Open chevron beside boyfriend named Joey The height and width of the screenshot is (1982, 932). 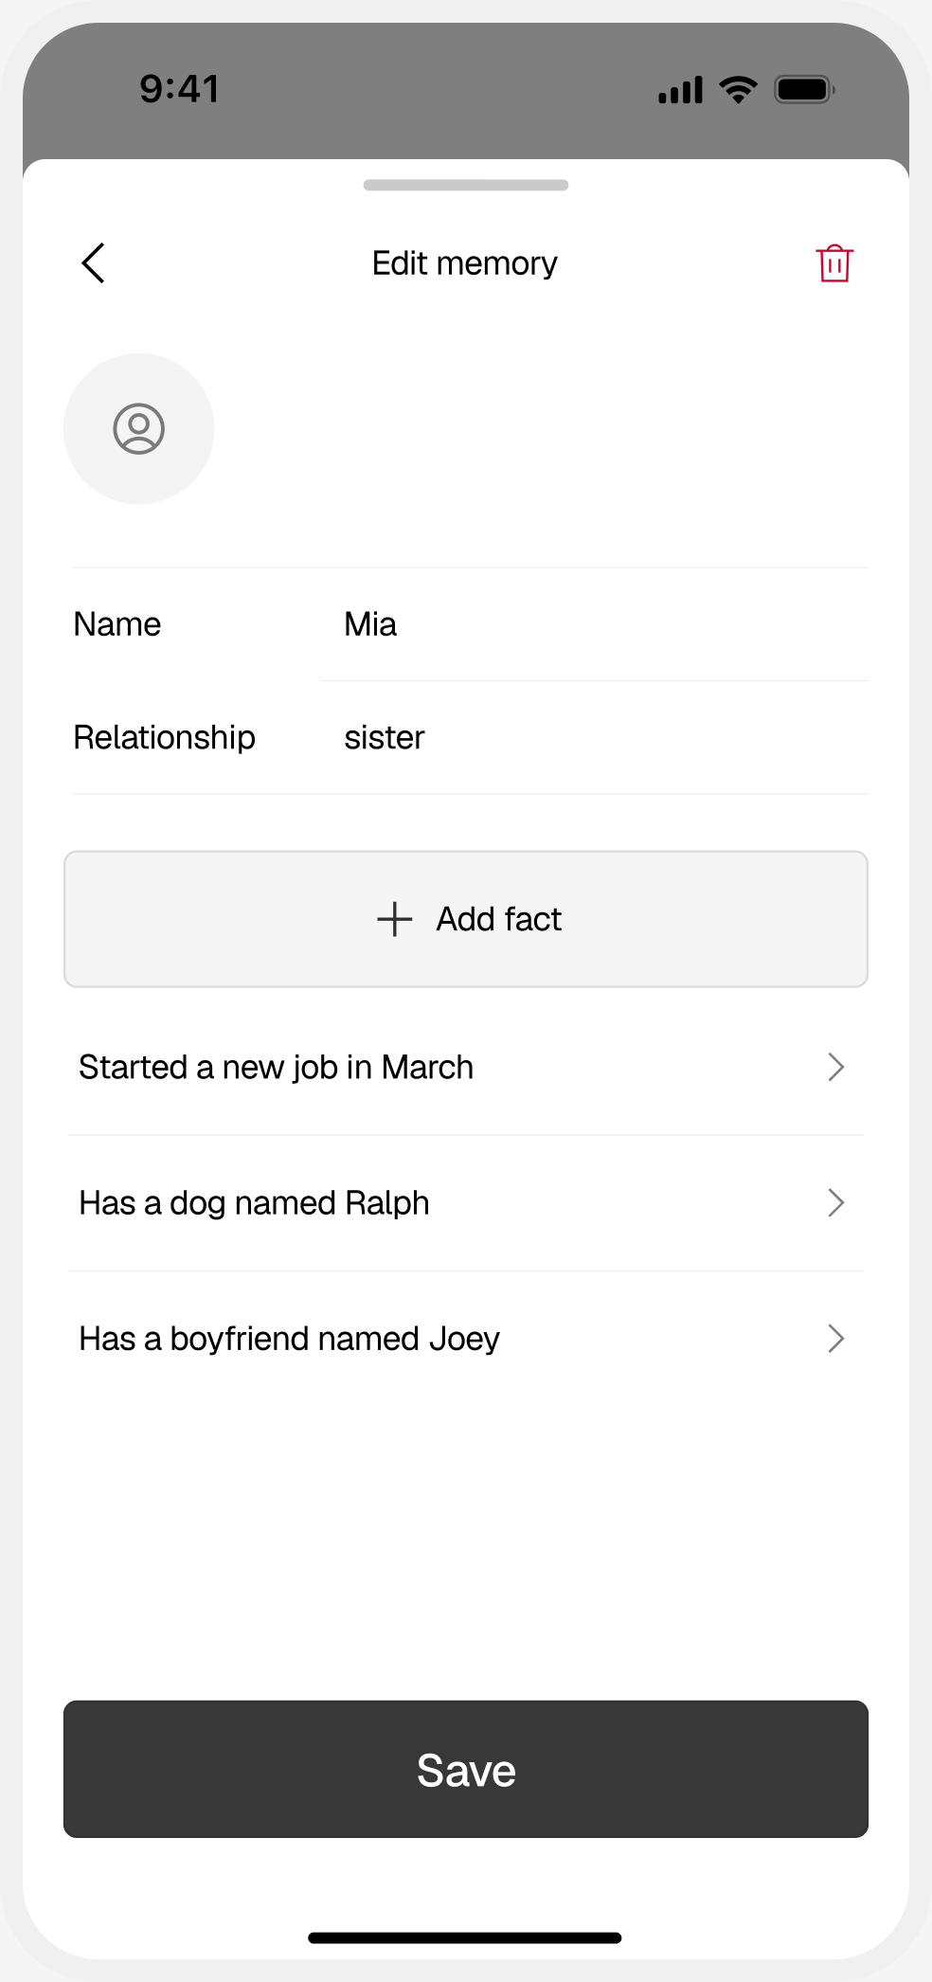coord(835,1338)
